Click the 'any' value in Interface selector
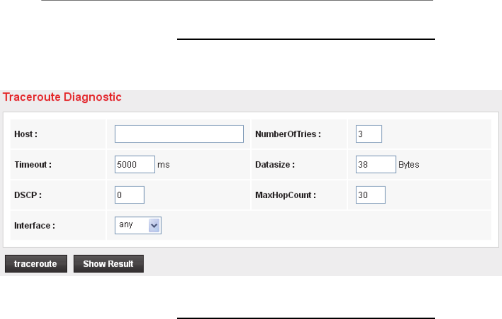This screenshot has height=319, width=502. [x=127, y=225]
